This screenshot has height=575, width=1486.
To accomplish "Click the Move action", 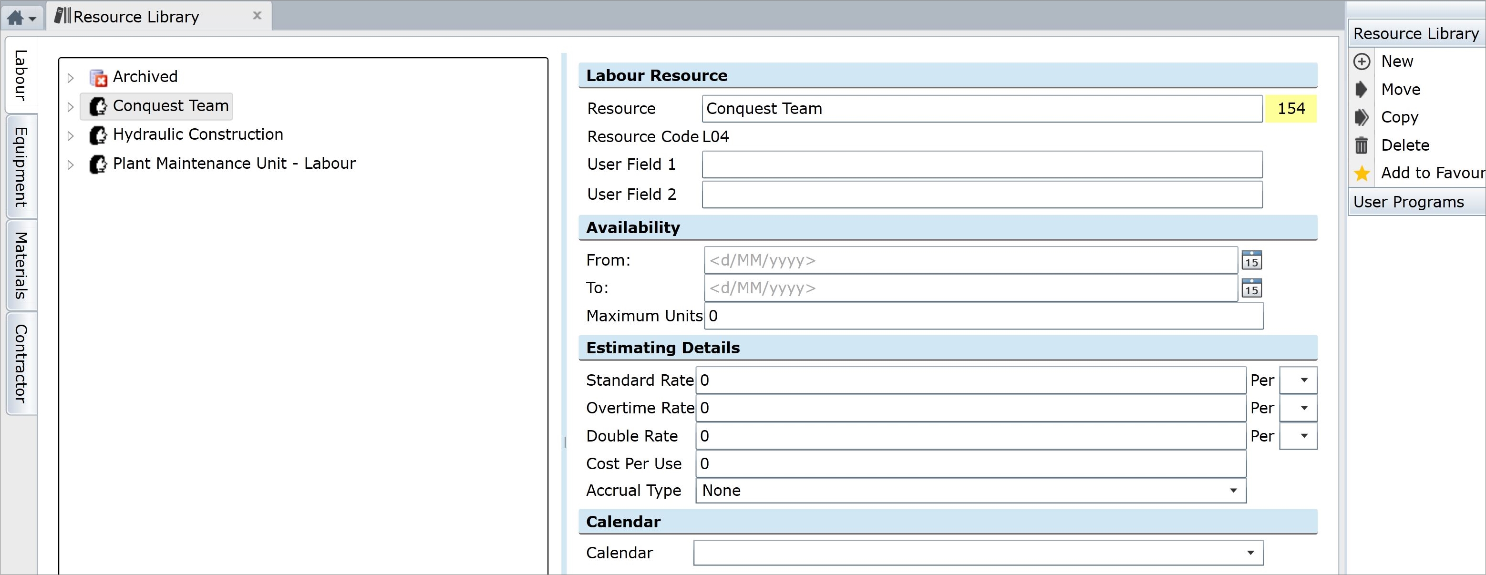I will click(x=1401, y=89).
